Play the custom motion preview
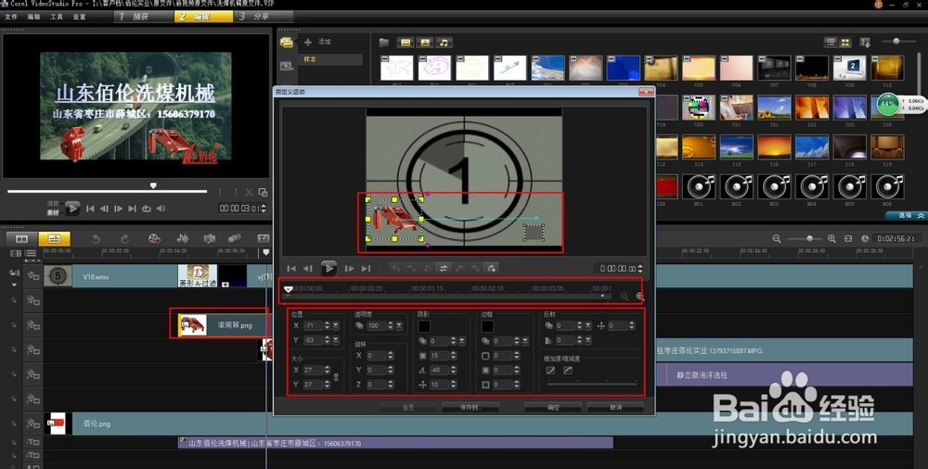The width and height of the screenshot is (928, 469). 329,269
